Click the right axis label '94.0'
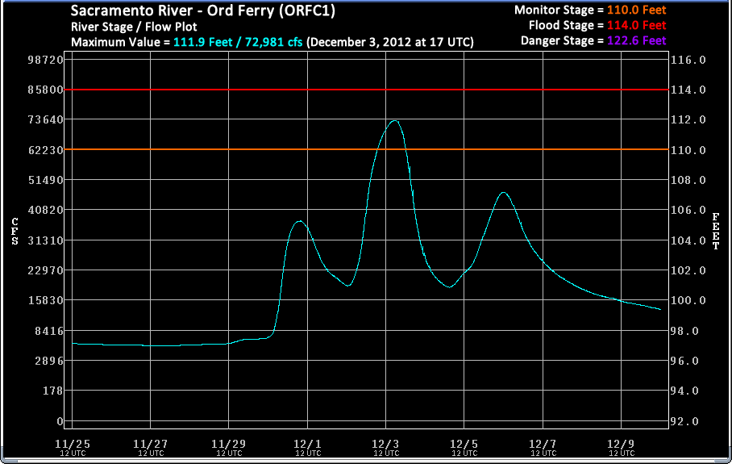Screen dimensions: 732x464 click(x=684, y=391)
